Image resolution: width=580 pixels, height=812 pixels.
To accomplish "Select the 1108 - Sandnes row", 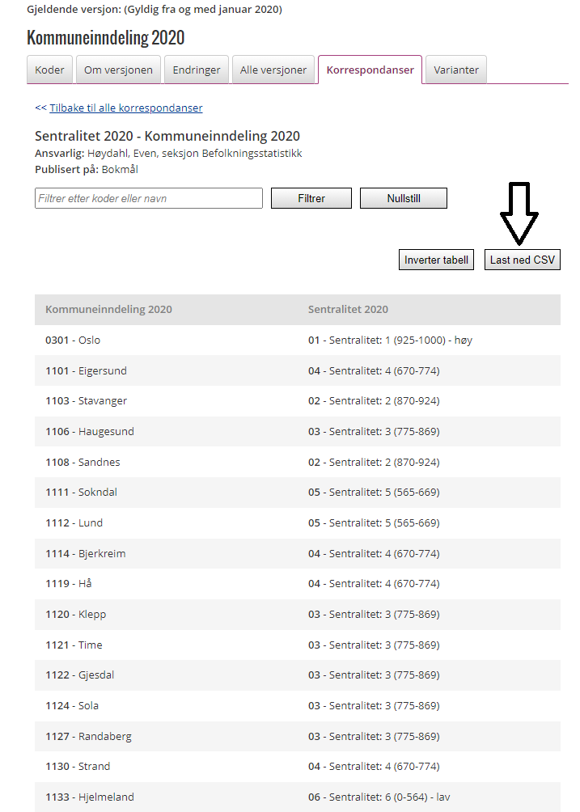I will tap(83, 463).
